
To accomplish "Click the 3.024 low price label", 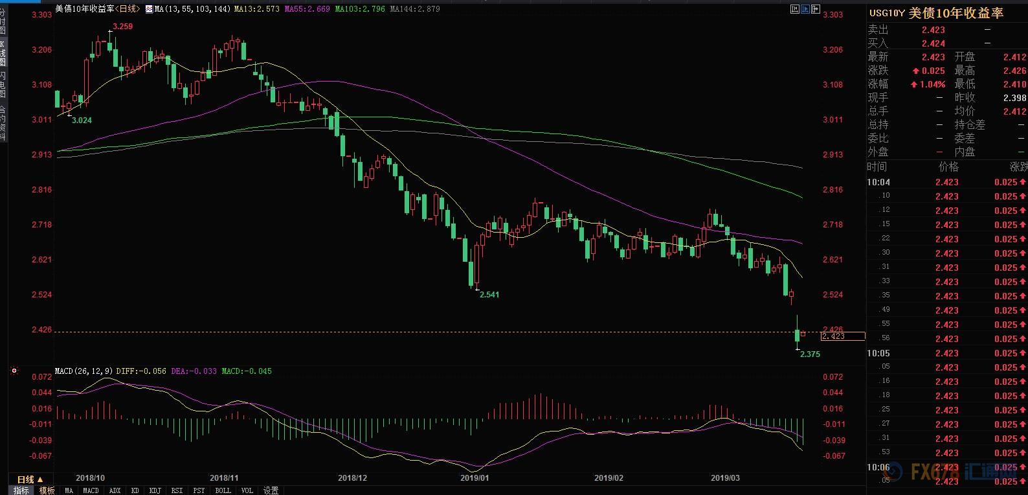I will click(82, 120).
